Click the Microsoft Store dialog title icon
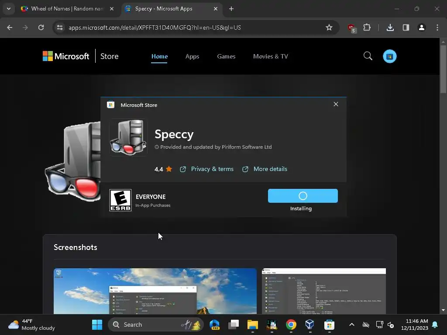Screen dimensions: 447x335 point(110,105)
